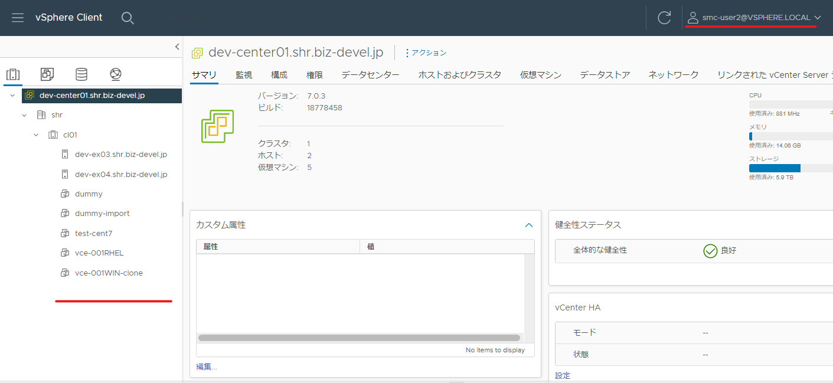The image size is (833, 383).
Task: Collapse the cl01 cluster node
Action: [x=36, y=135]
